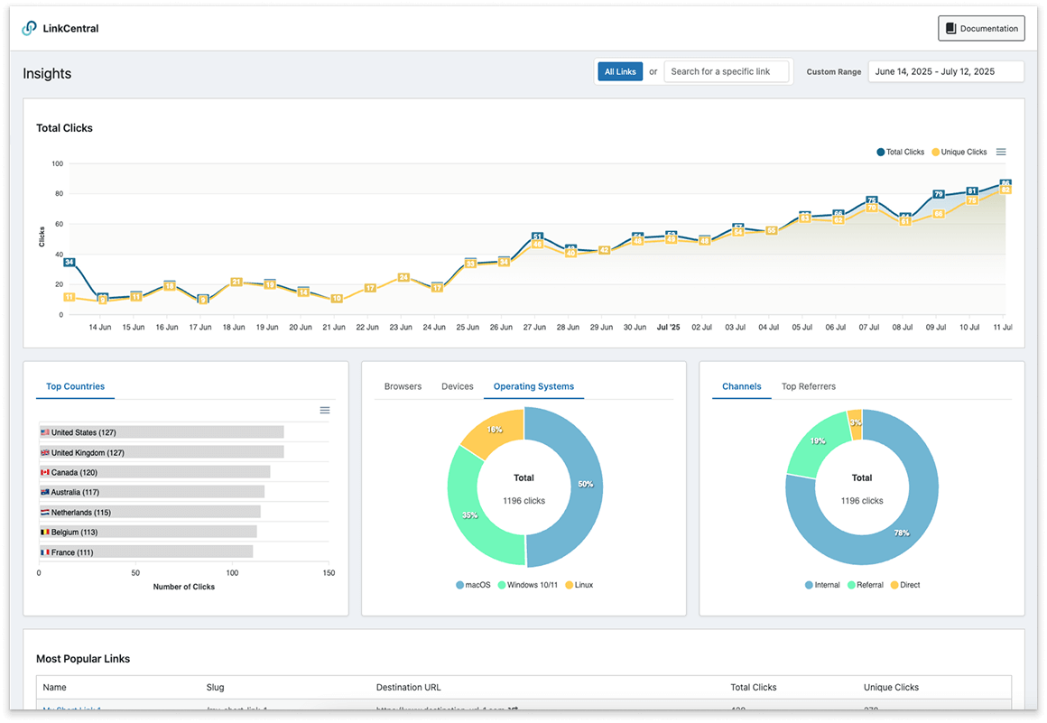Open the Custom Range date picker
The width and height of the screenshot is (1047, 723).
pyautogui.click(x=945, y=70)
